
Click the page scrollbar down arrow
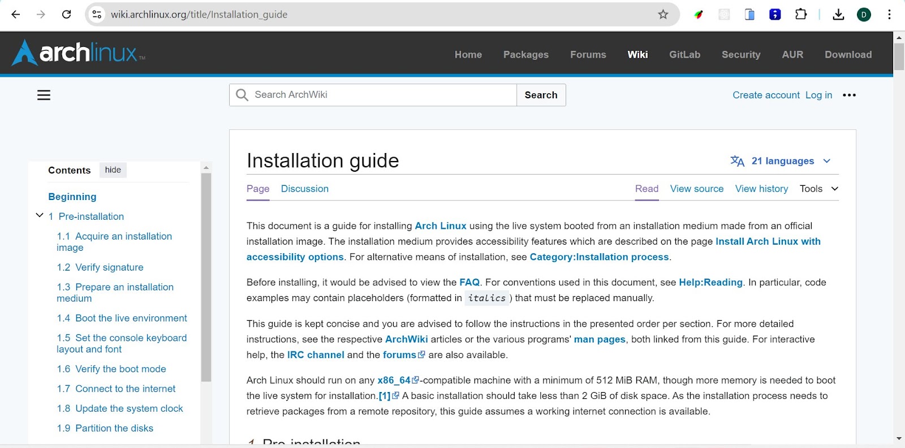coord(899,438)
